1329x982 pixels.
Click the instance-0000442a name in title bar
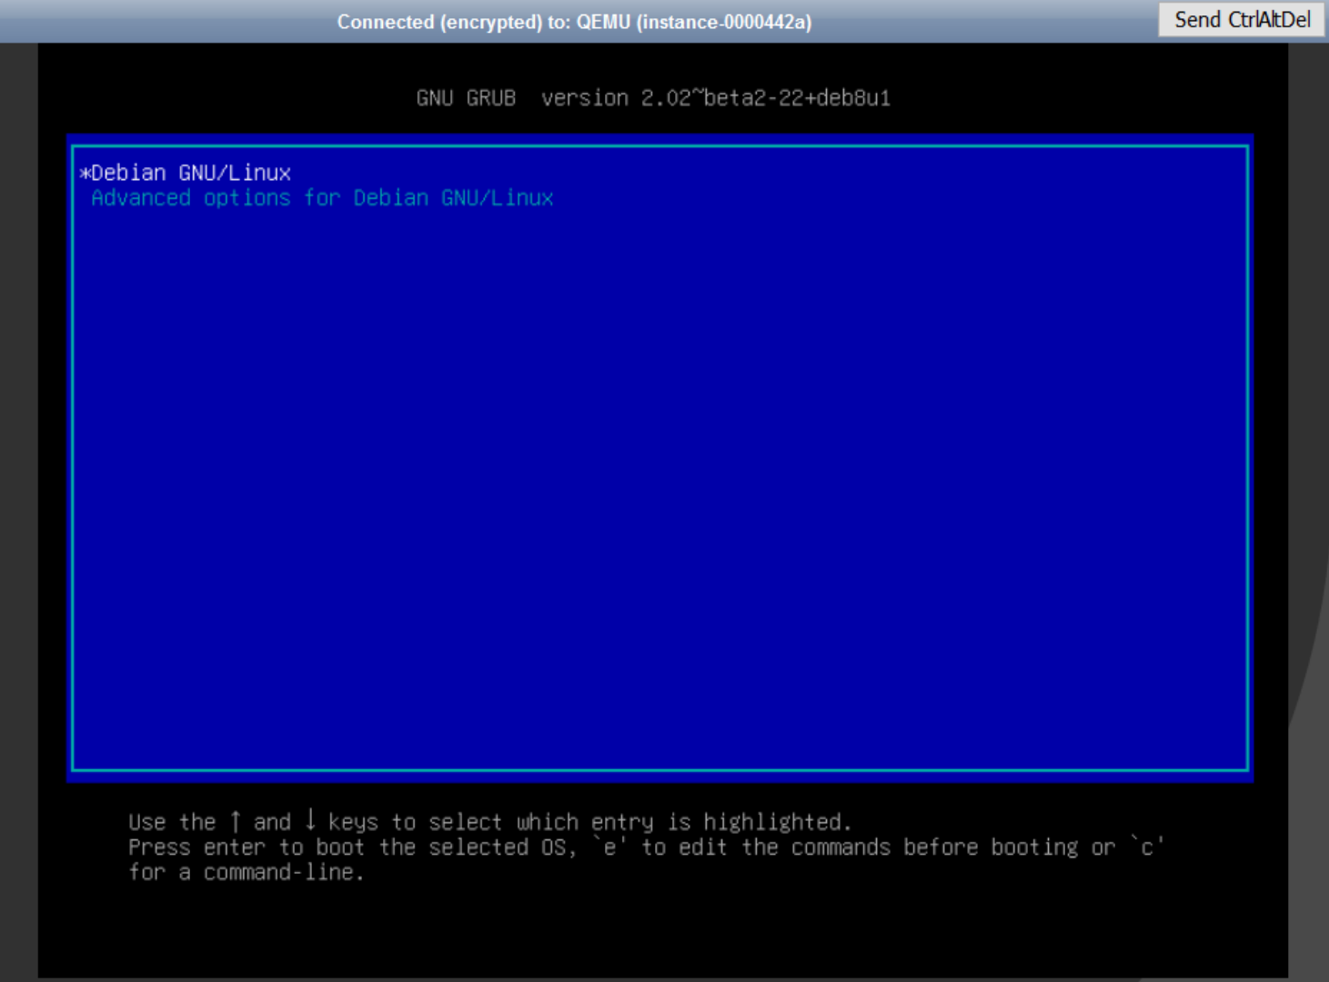click(x=723, y=22)
